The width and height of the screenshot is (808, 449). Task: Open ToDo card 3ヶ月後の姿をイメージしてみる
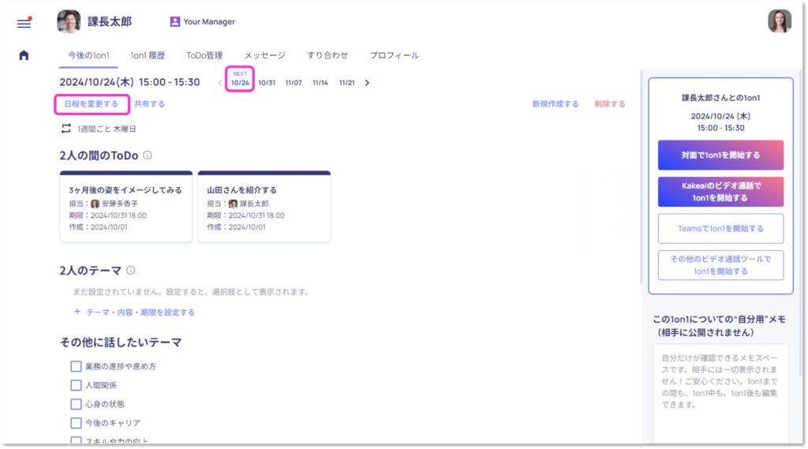[126, 207]
